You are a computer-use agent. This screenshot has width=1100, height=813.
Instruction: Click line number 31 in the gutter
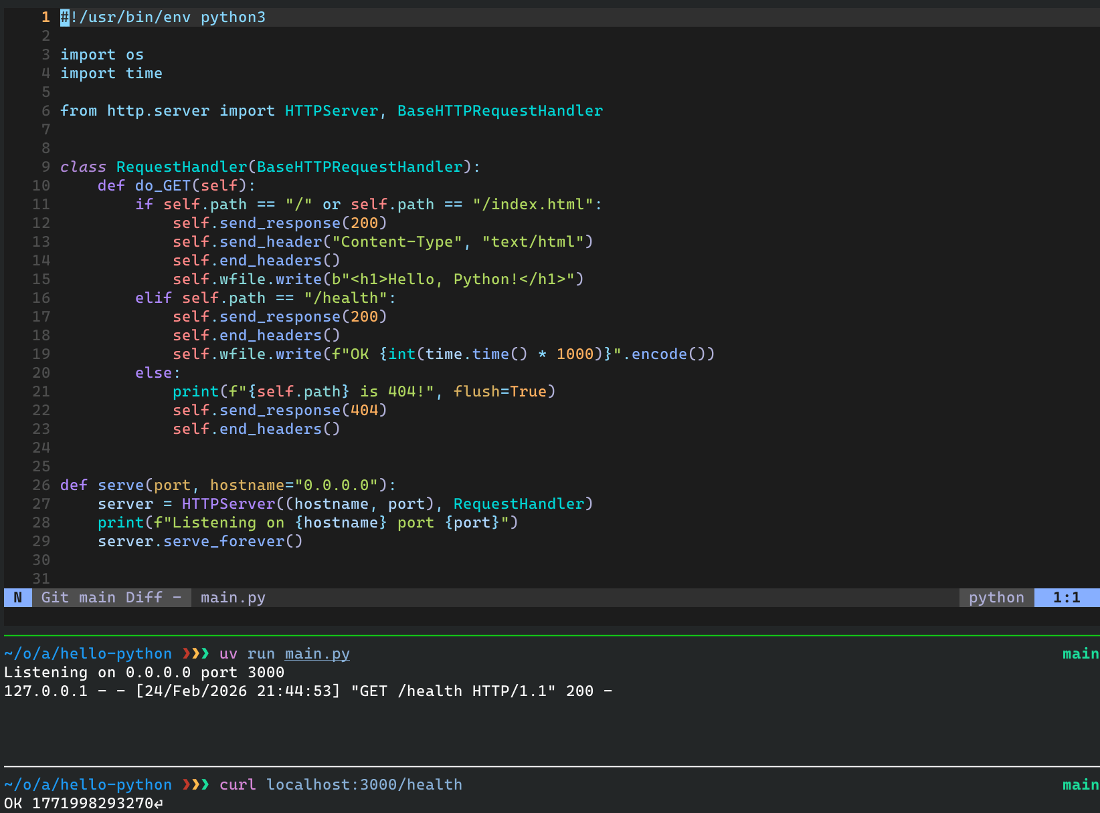[x=41, y=579]
